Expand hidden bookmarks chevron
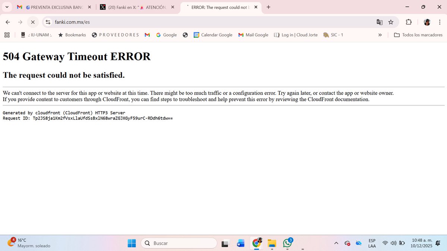This screenshot has height=251, width=447. (x=380, y=35)
